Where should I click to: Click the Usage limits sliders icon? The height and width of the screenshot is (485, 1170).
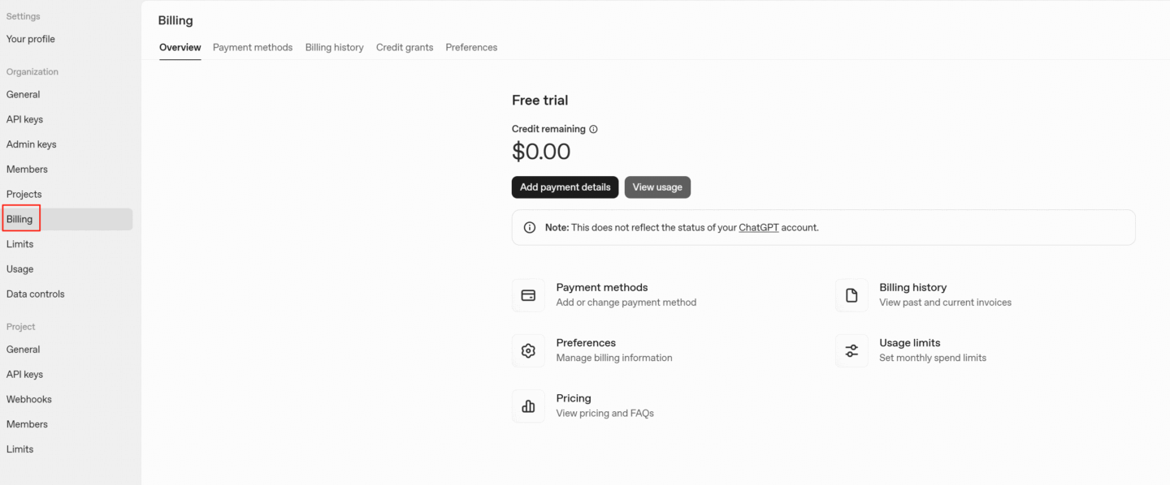[x=851, y=350]
